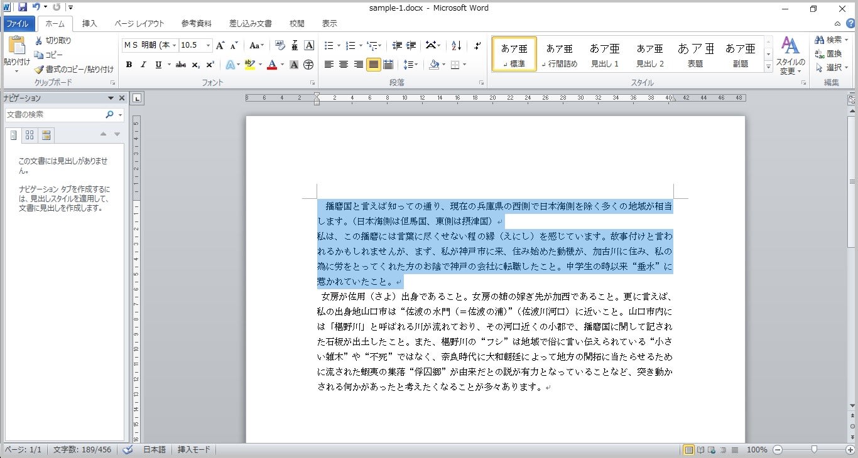This screenshot has height=458, width=858.
Task: Click the distributed alignment icon
Action: [388, 65]
